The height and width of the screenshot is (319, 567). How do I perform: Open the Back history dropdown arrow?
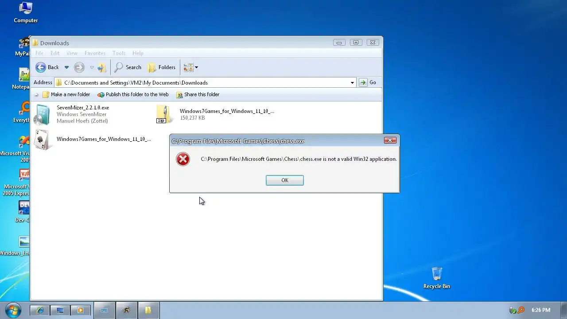pyautogui.click(x=66, y=67)
